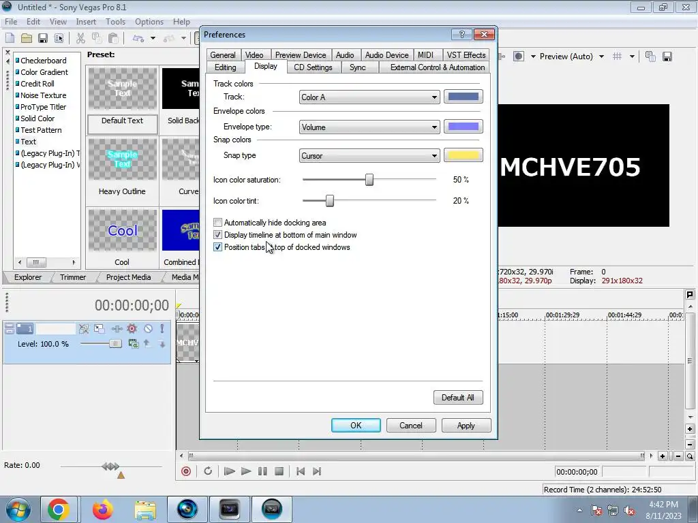Click the New project toolbar icon

click(10, 38)
